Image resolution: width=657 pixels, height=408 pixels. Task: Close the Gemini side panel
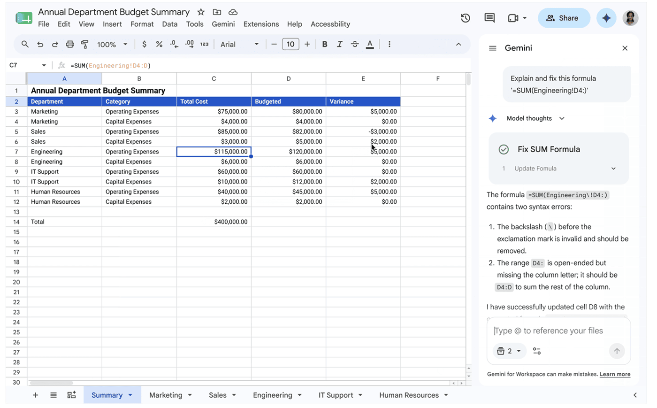(x=625, y=48)
